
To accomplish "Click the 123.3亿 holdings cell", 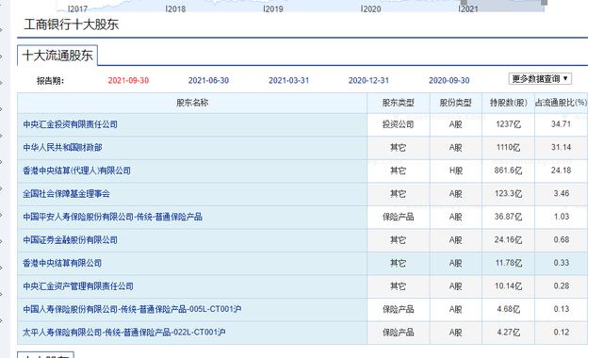I will (x=509, y=193).
